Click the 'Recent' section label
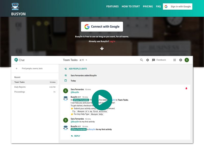 coord(17,77)
